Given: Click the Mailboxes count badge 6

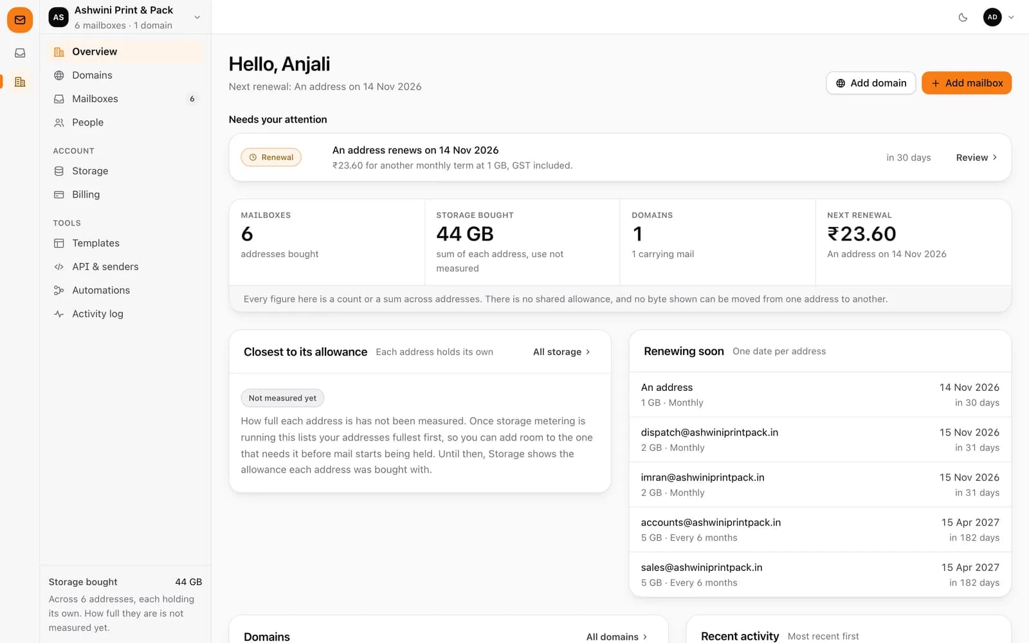Looking at the screenshot, I should pyautogui.click(x=192, y=99).
